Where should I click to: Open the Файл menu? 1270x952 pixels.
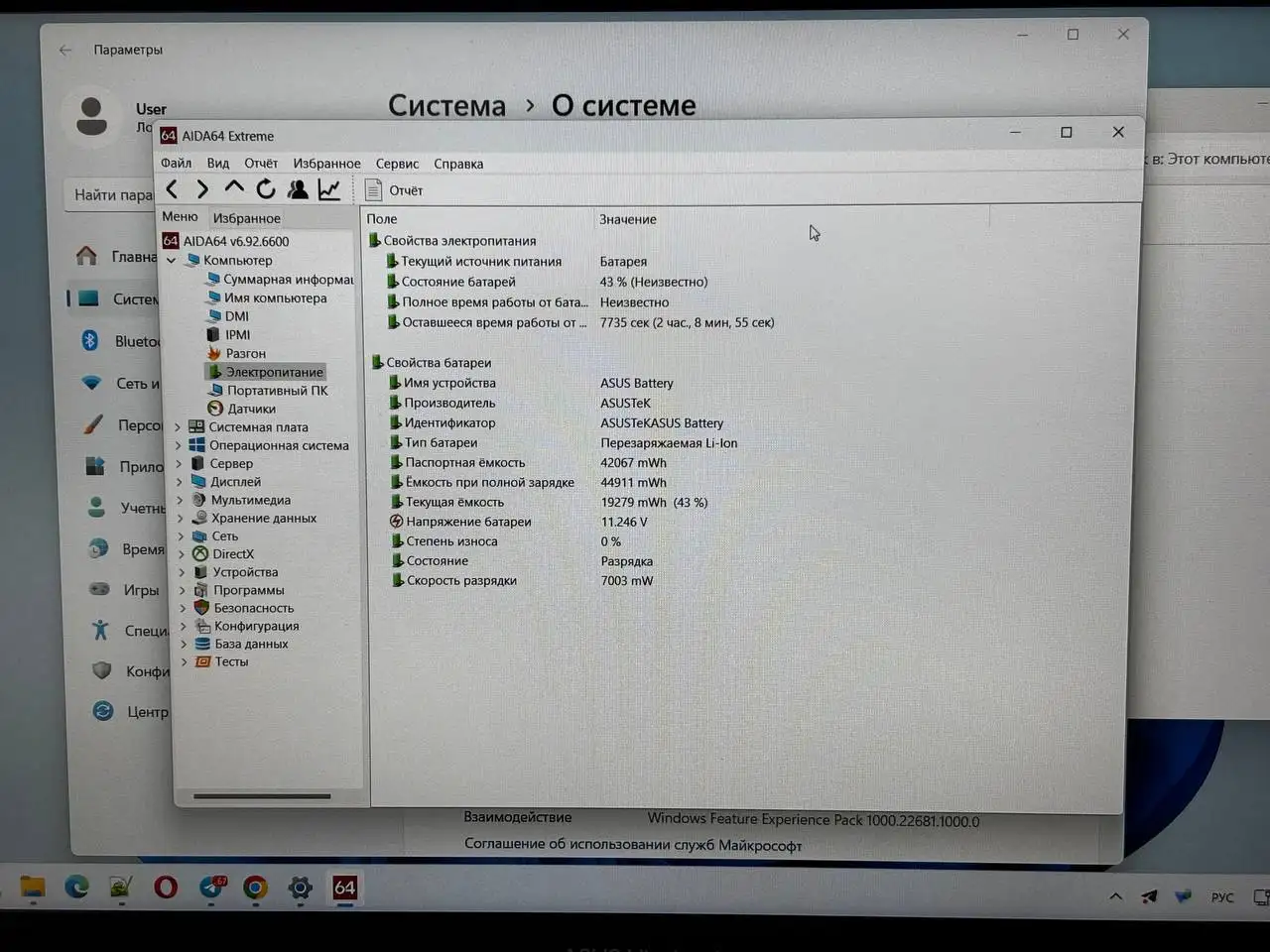coord(177,164)
